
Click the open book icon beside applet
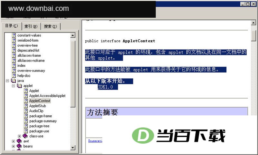pyautogui.click(x=19, y=86)
